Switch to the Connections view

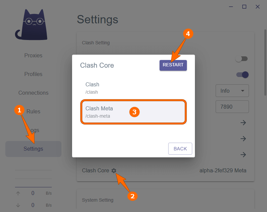pyautogui.click(x=33, y=93)
